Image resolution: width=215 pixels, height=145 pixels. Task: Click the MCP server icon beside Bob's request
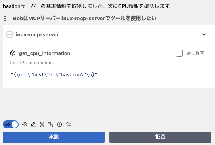pyautogui.click(x=6, y=19)
